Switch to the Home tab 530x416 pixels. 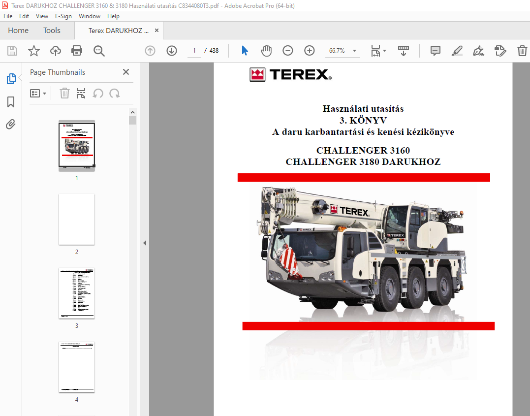pos(18,31)
